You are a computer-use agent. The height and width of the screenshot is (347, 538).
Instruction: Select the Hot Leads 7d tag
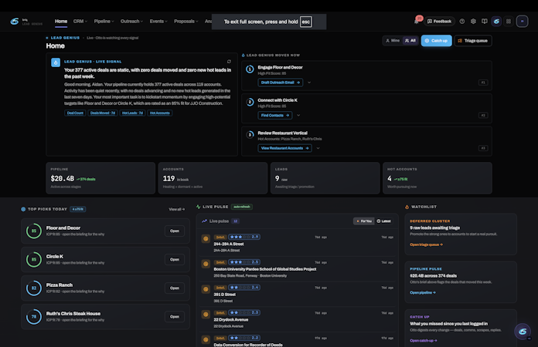pyautogui.click(x=132, y=113)
